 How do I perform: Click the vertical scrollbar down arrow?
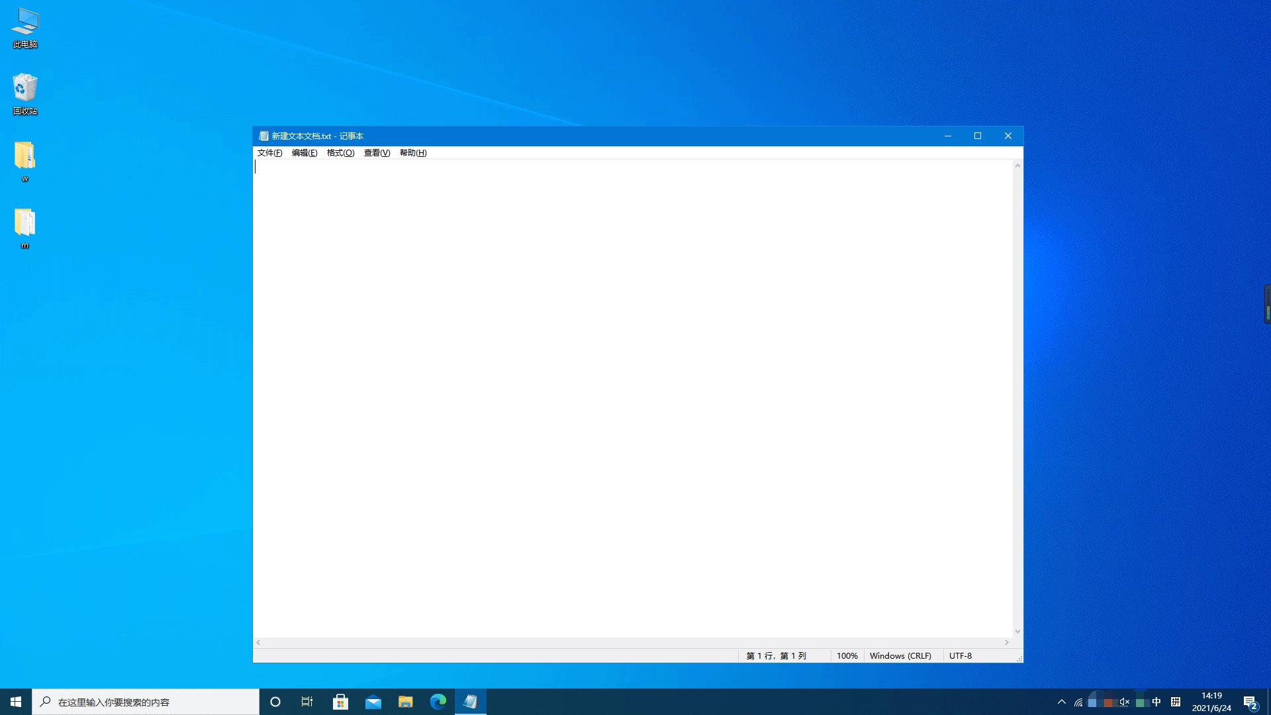click(1017, 632)
